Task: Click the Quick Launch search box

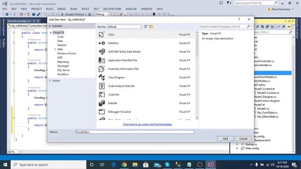Action: coord(256,3)
